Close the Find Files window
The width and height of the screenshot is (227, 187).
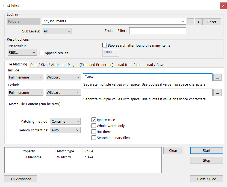tap(222, 5)
